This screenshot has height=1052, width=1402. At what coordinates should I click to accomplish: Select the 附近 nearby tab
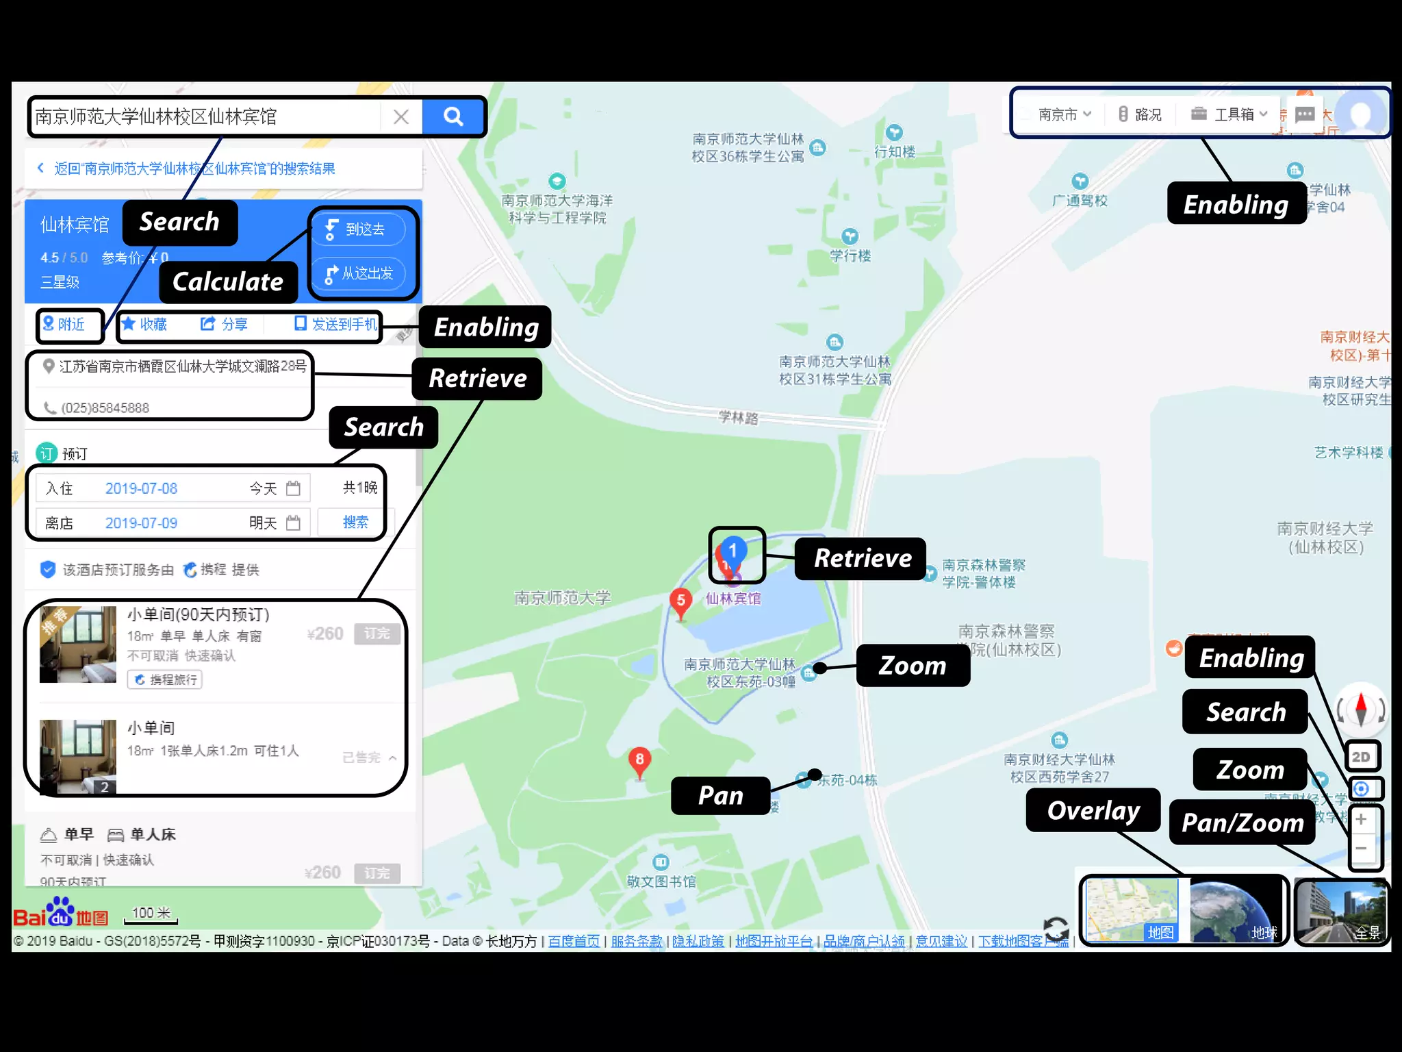(64, 324)
